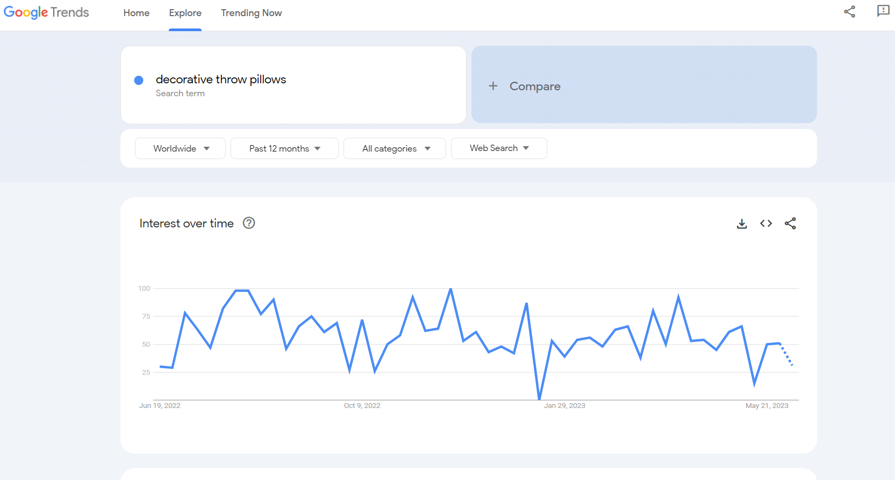Click the May 21, 2023 axis label
895x480 pixels.
pos(767,406)
